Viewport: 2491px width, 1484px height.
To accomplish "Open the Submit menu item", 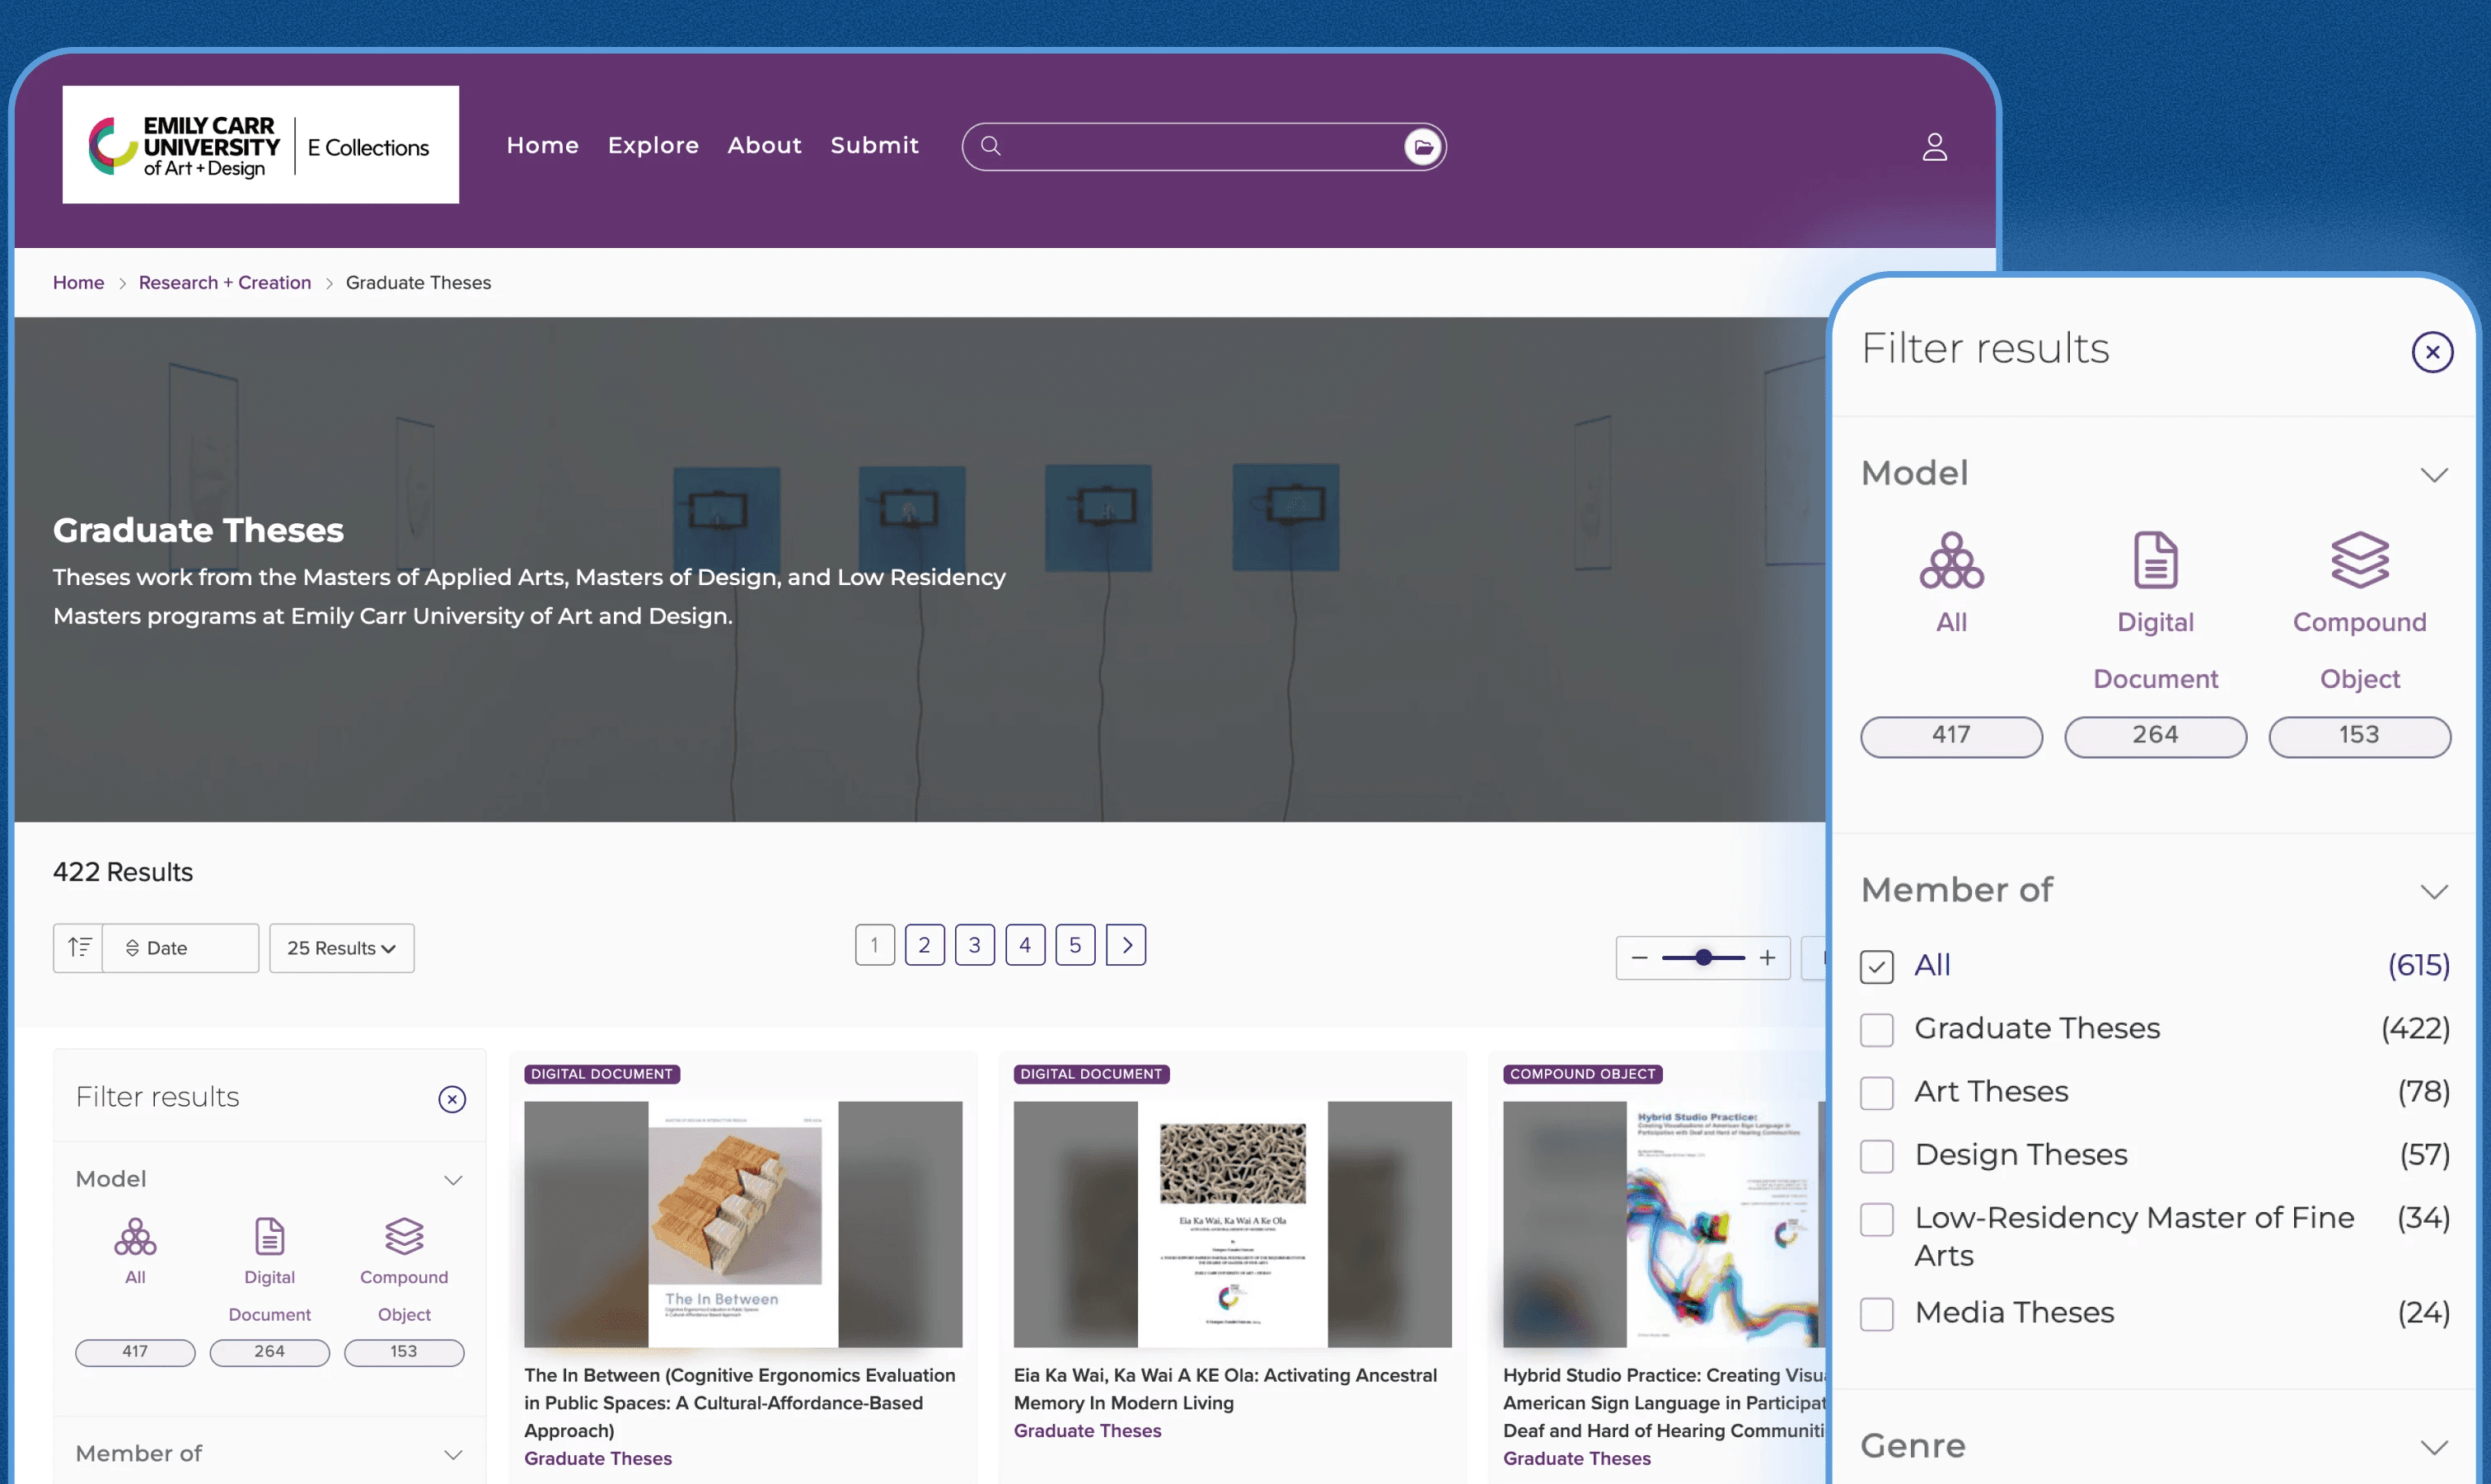I will [x=874, y=146].
